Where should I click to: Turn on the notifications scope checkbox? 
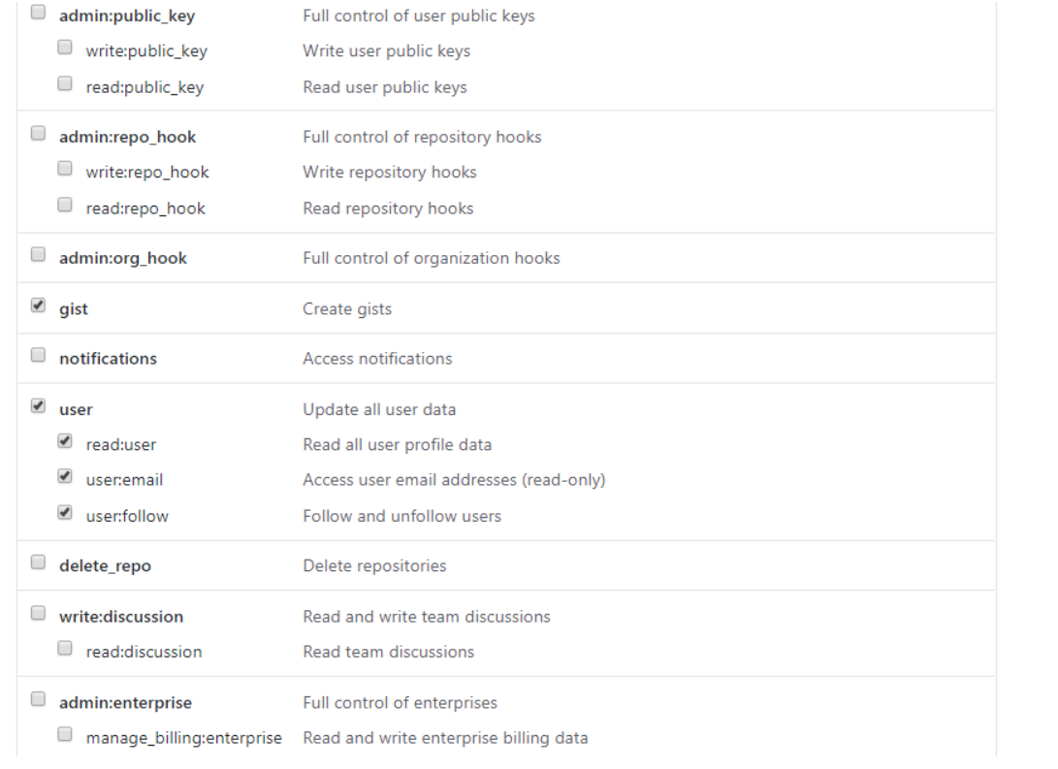pyautogui.click(x=38, y=356)
